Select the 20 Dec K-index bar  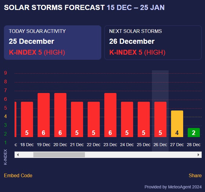pyautogui.click(x=60, y=115)
